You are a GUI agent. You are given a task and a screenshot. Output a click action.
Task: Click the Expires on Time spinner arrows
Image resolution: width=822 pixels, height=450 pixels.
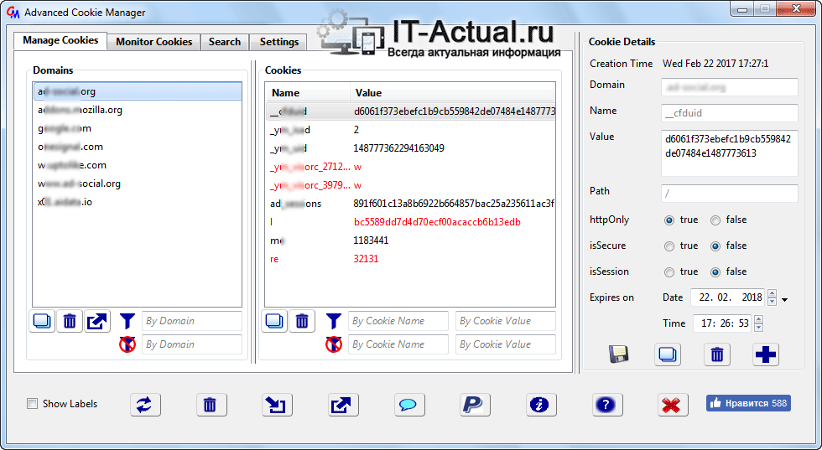pos(758,323)
